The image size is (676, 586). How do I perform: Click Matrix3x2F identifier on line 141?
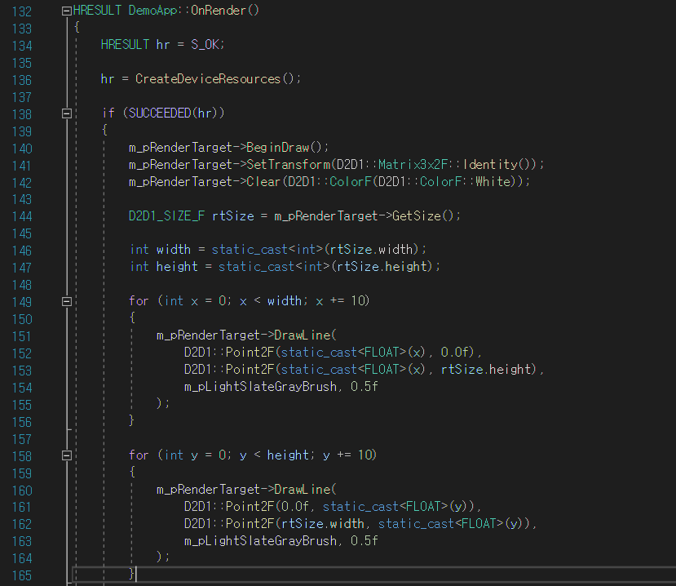click(413, 164)
